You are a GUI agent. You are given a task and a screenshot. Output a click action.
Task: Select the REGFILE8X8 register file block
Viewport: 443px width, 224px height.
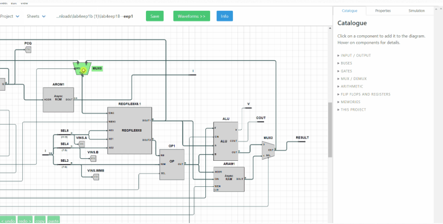pyautogui.click(x=129, y=130)
